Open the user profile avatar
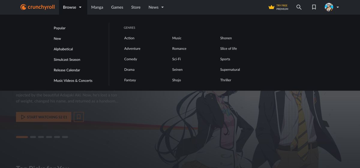The height and width of the screenshot is (168, 360). [x=329, y=7]
